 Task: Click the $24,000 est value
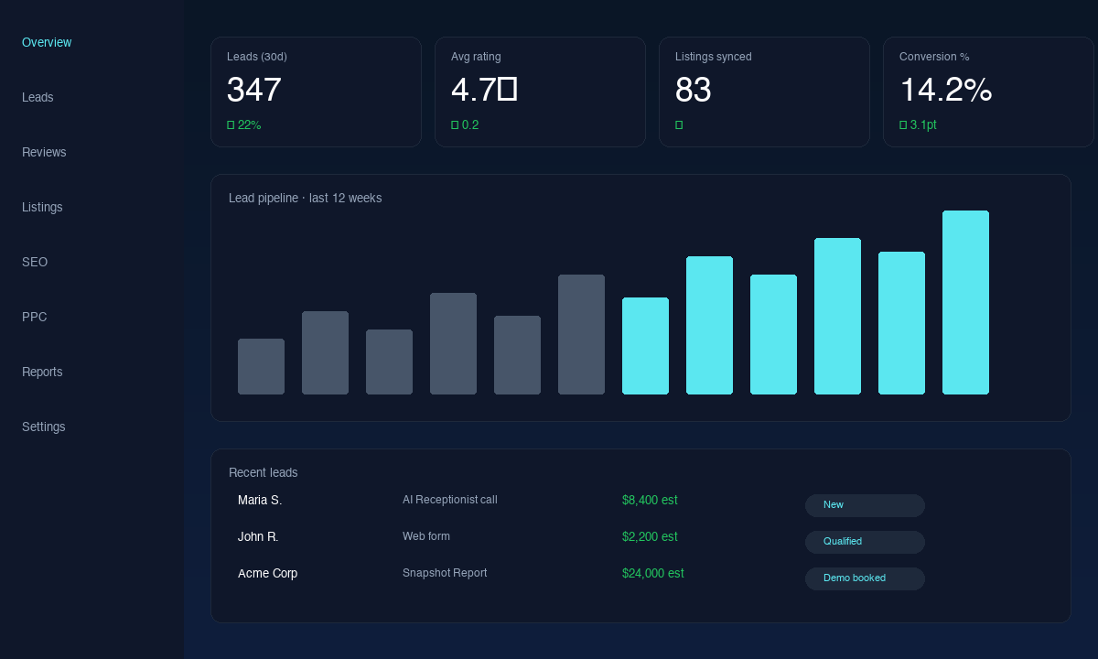coord(653,573)
